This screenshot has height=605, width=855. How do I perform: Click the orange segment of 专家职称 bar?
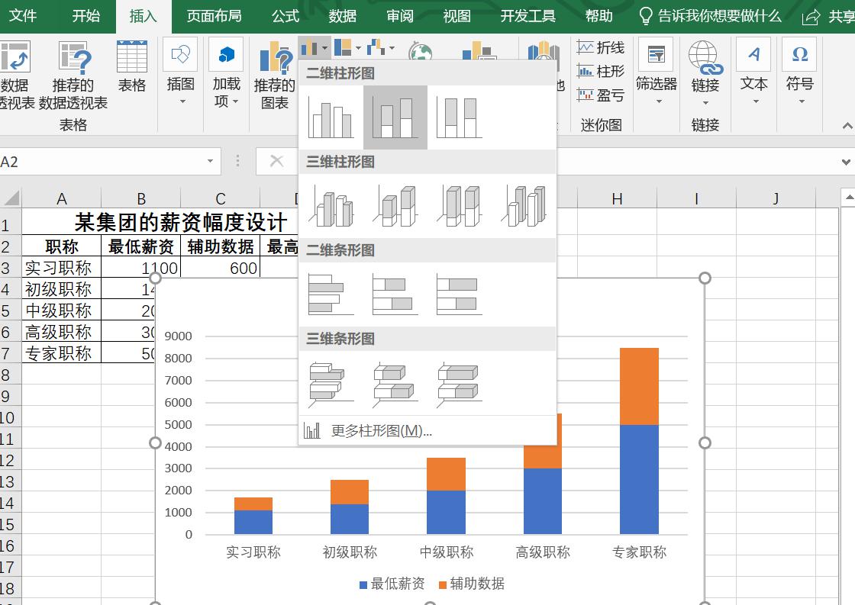tap(639, 386)
